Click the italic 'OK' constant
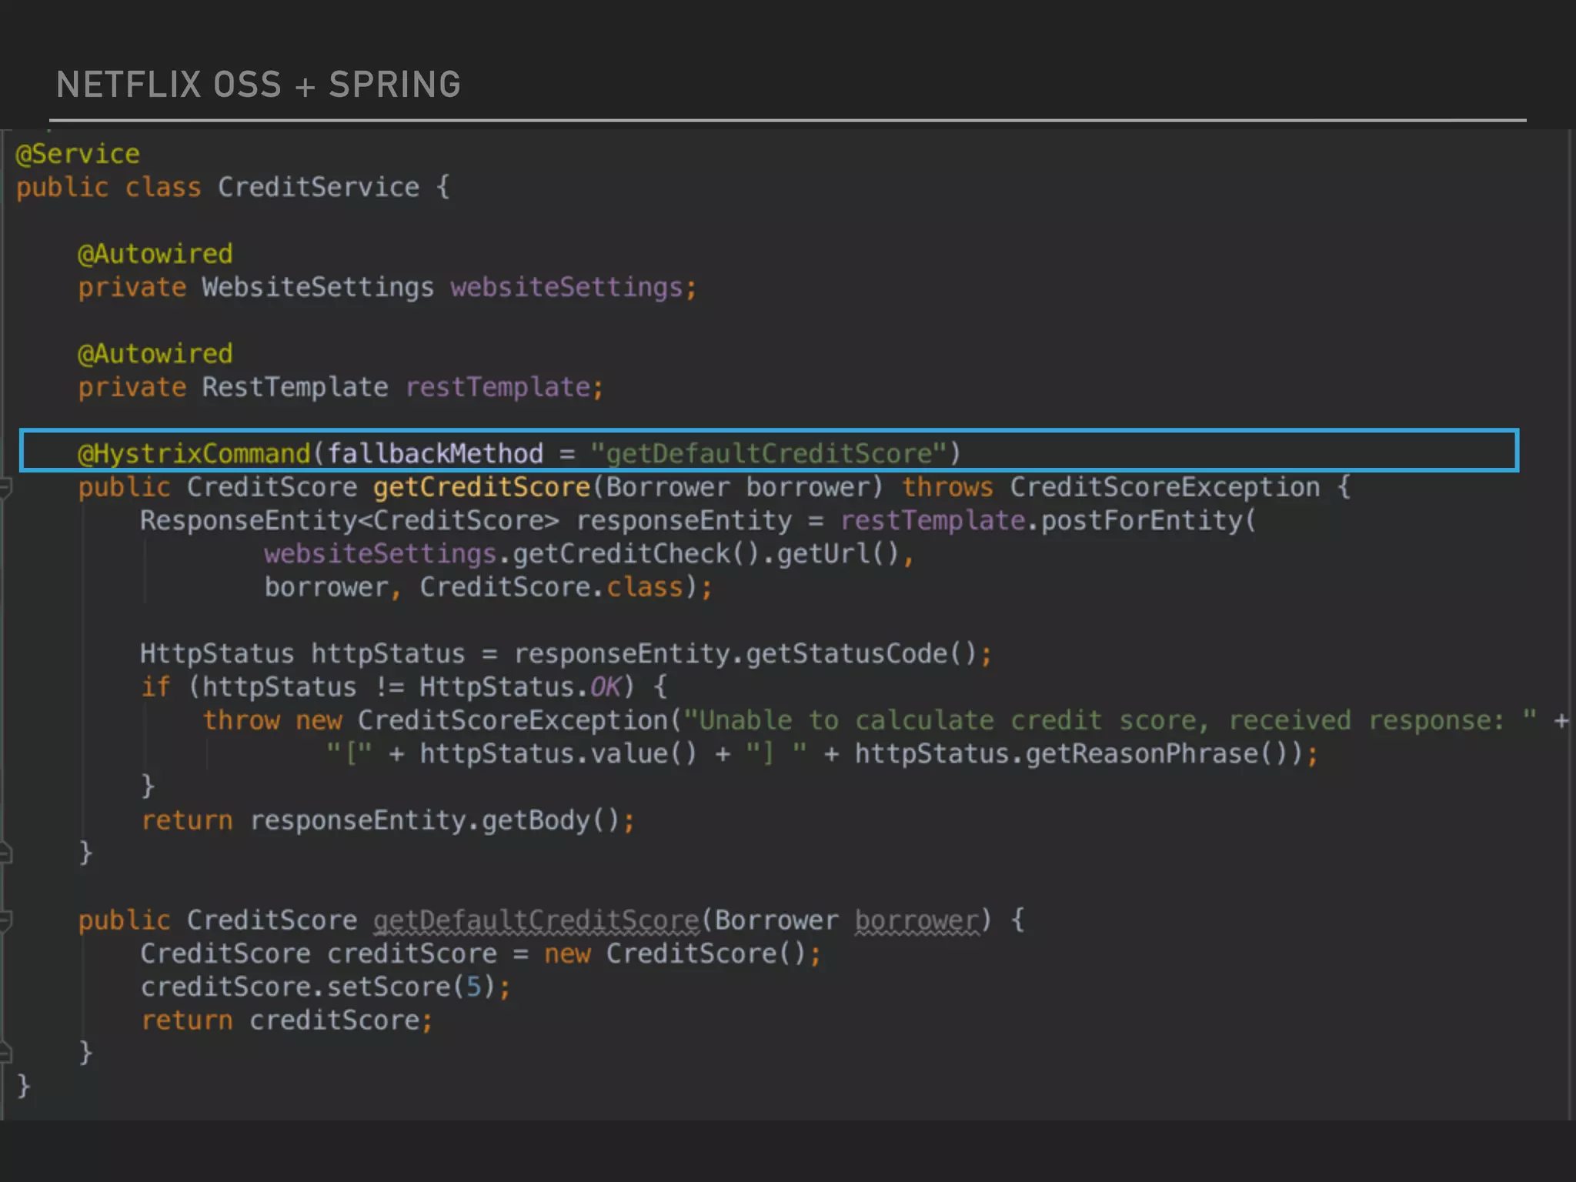This screenshot has height=1182, width=1576. (x=606, y=686)
